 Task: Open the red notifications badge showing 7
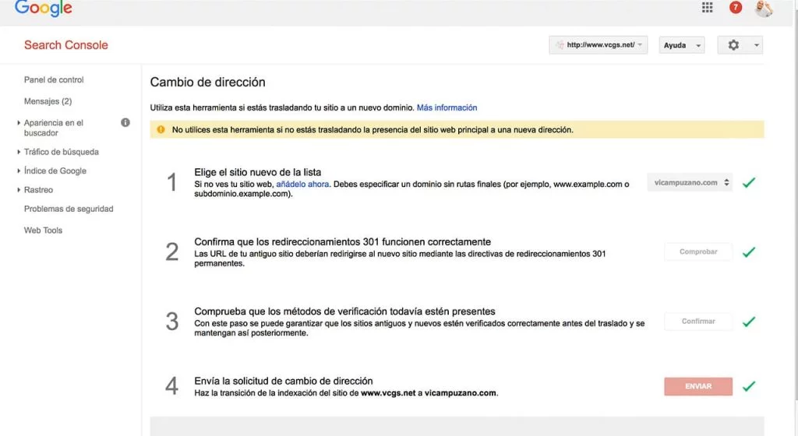coord(735,7)
